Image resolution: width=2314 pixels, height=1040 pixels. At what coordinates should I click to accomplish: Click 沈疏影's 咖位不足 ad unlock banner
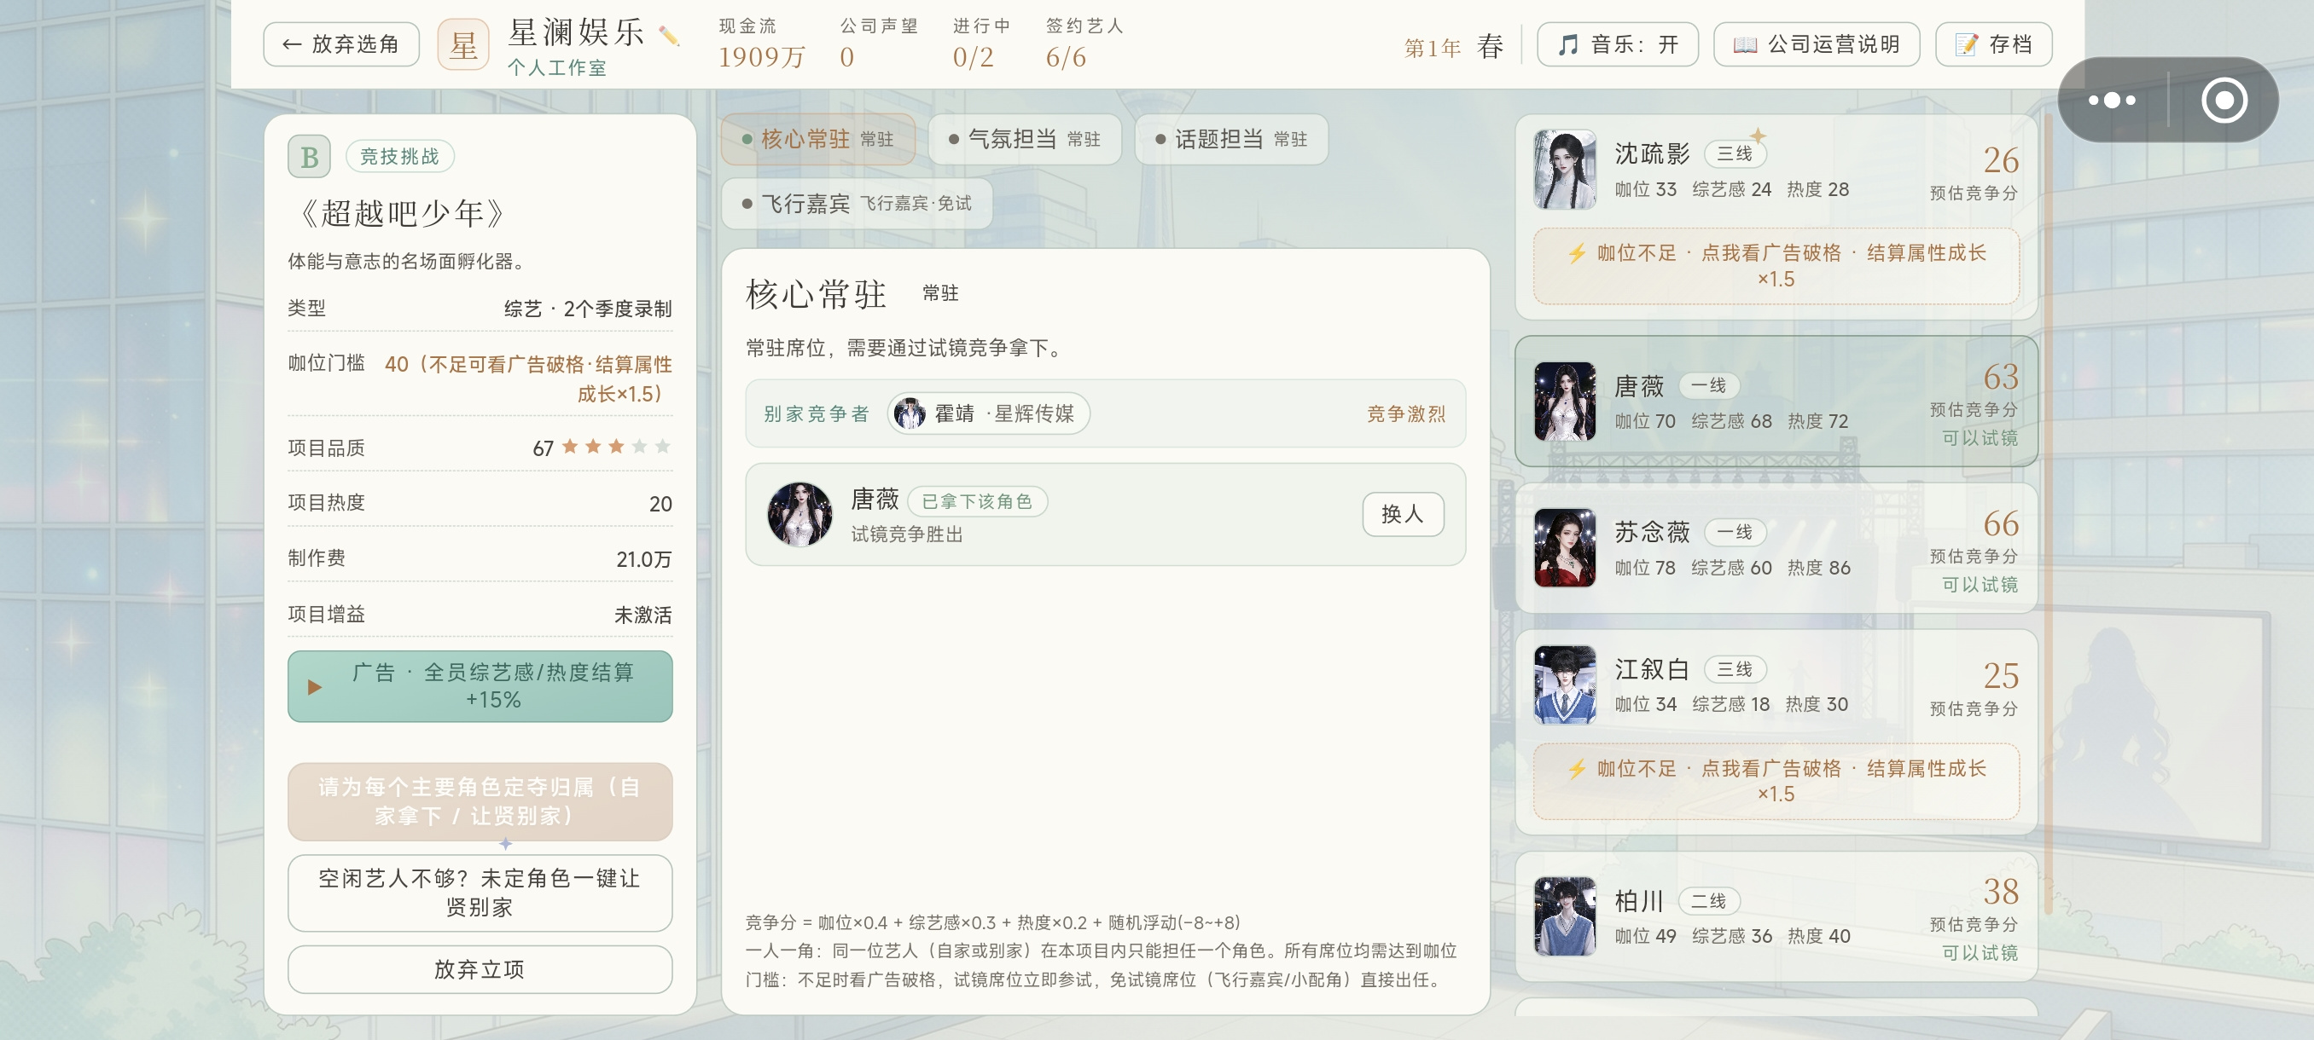(x=1776, y=267)
